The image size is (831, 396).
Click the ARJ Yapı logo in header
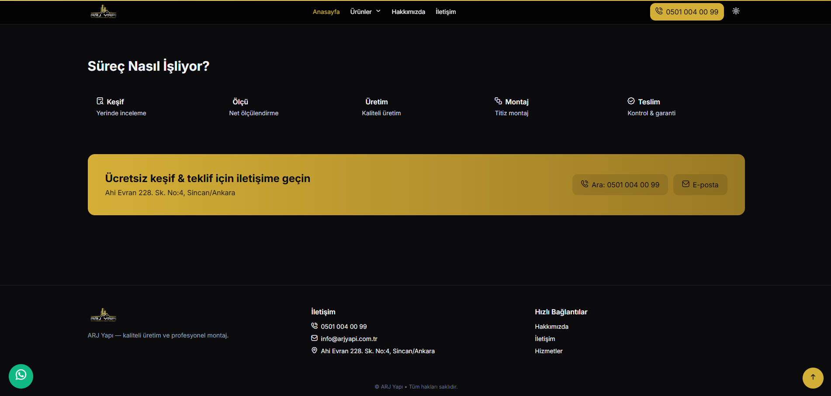click(x=103, y=11)
